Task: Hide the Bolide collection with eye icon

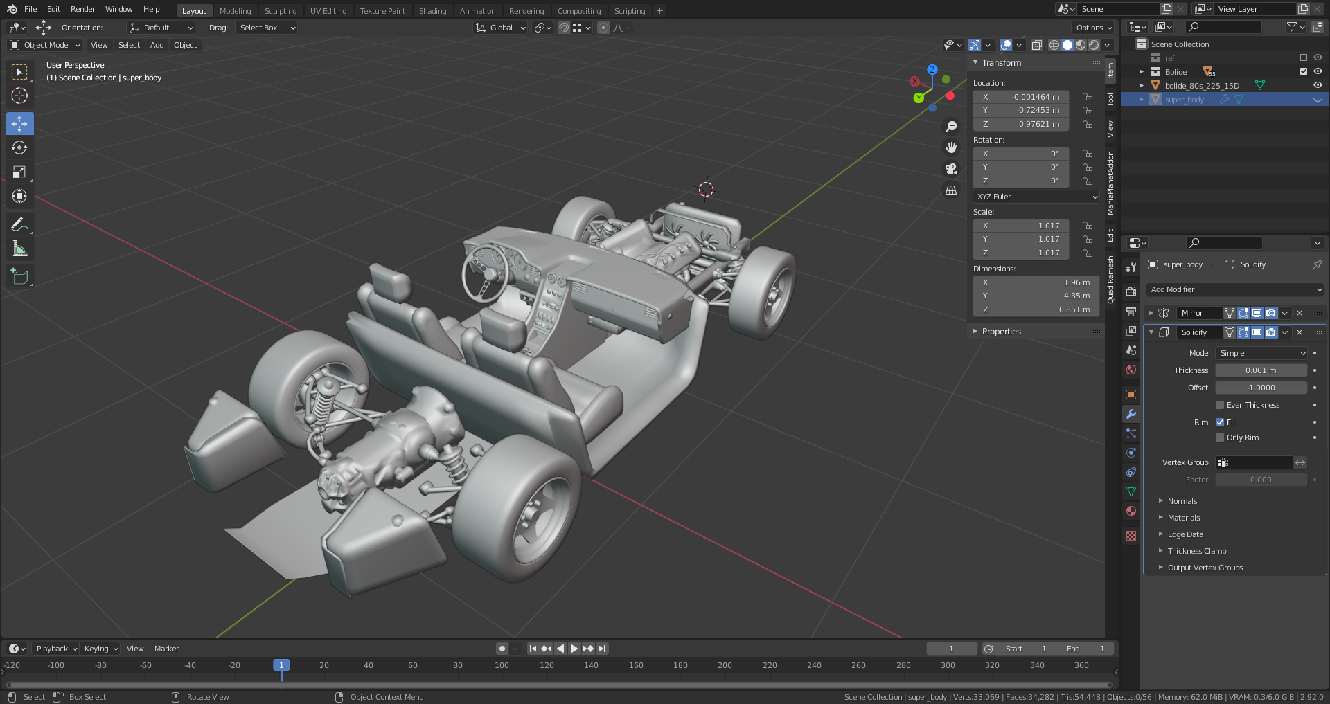Action: (1318, 71)
